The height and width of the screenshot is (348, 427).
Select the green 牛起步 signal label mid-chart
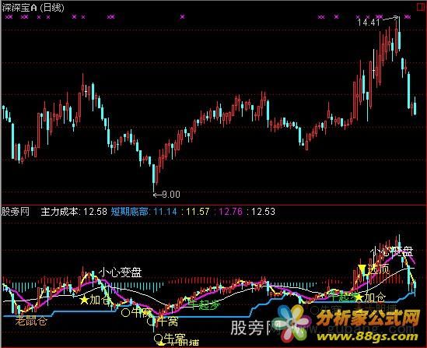tap(205, 304)
